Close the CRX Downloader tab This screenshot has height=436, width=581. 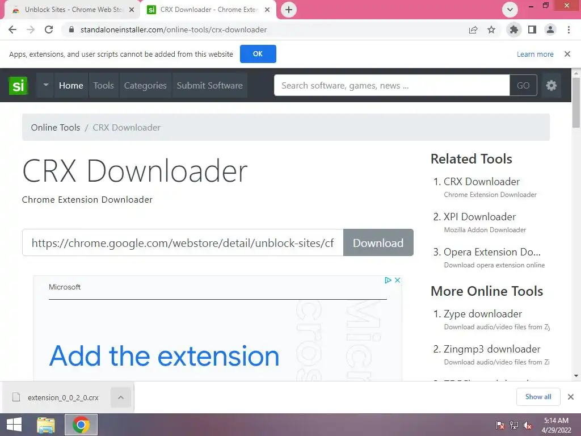(267, 10)
